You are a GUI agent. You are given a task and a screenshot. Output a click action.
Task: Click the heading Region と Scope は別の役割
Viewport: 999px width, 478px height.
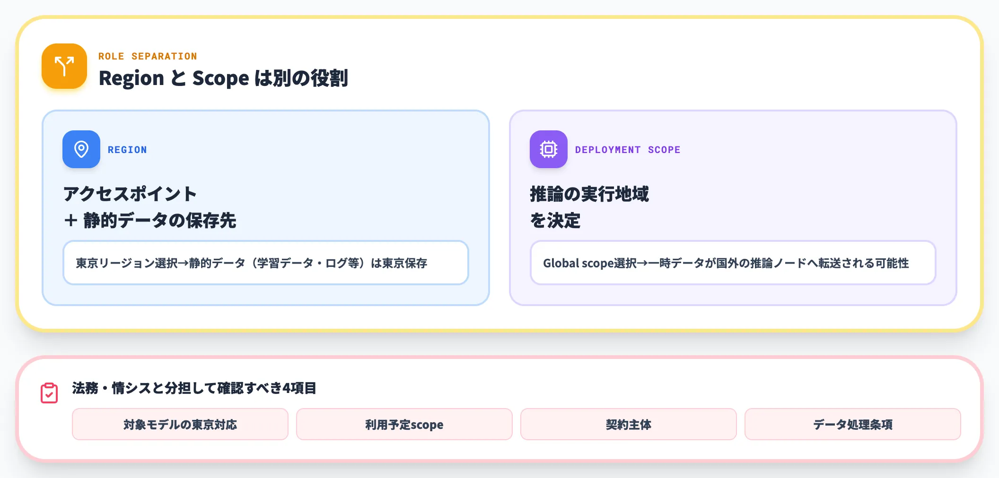tap(223, 78)
